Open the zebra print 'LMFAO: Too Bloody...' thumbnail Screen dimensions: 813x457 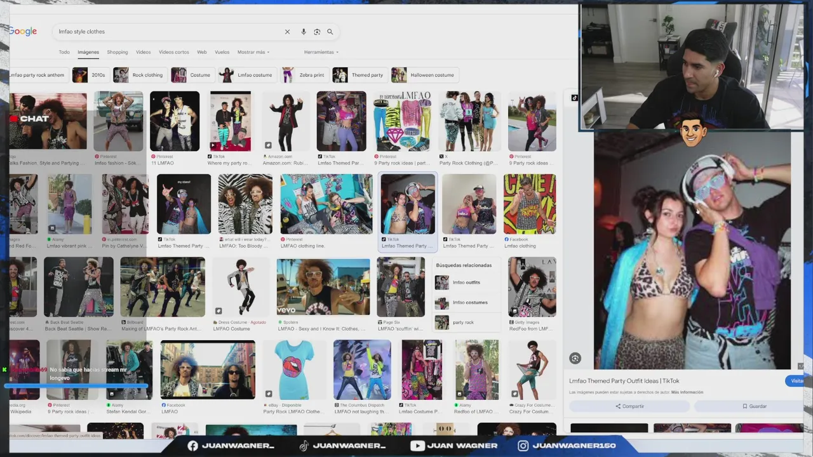point(245,204)
